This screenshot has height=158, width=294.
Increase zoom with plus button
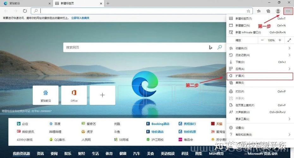click(280, 40)
